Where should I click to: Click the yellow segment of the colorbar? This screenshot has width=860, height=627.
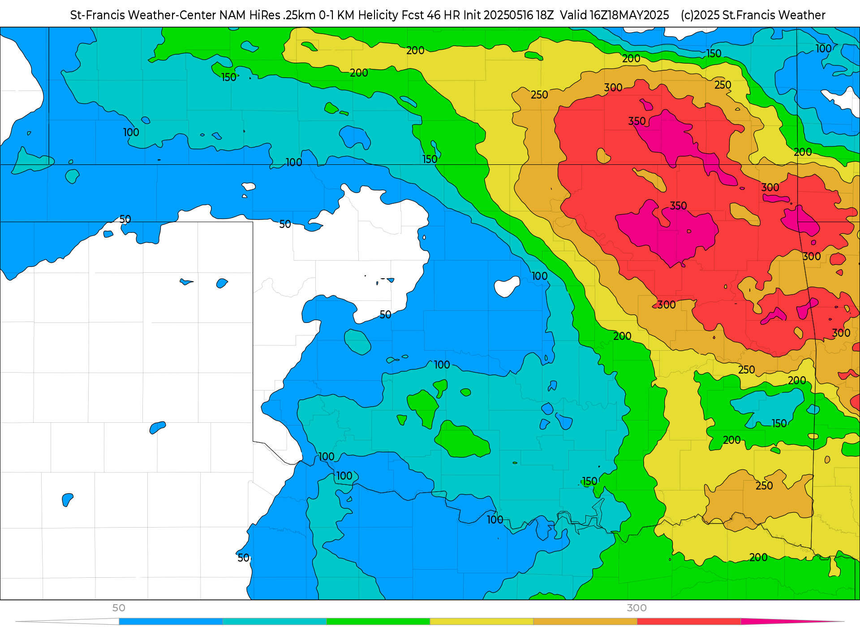482,622
